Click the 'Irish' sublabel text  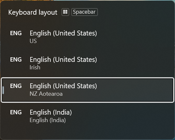pos(35,67)
